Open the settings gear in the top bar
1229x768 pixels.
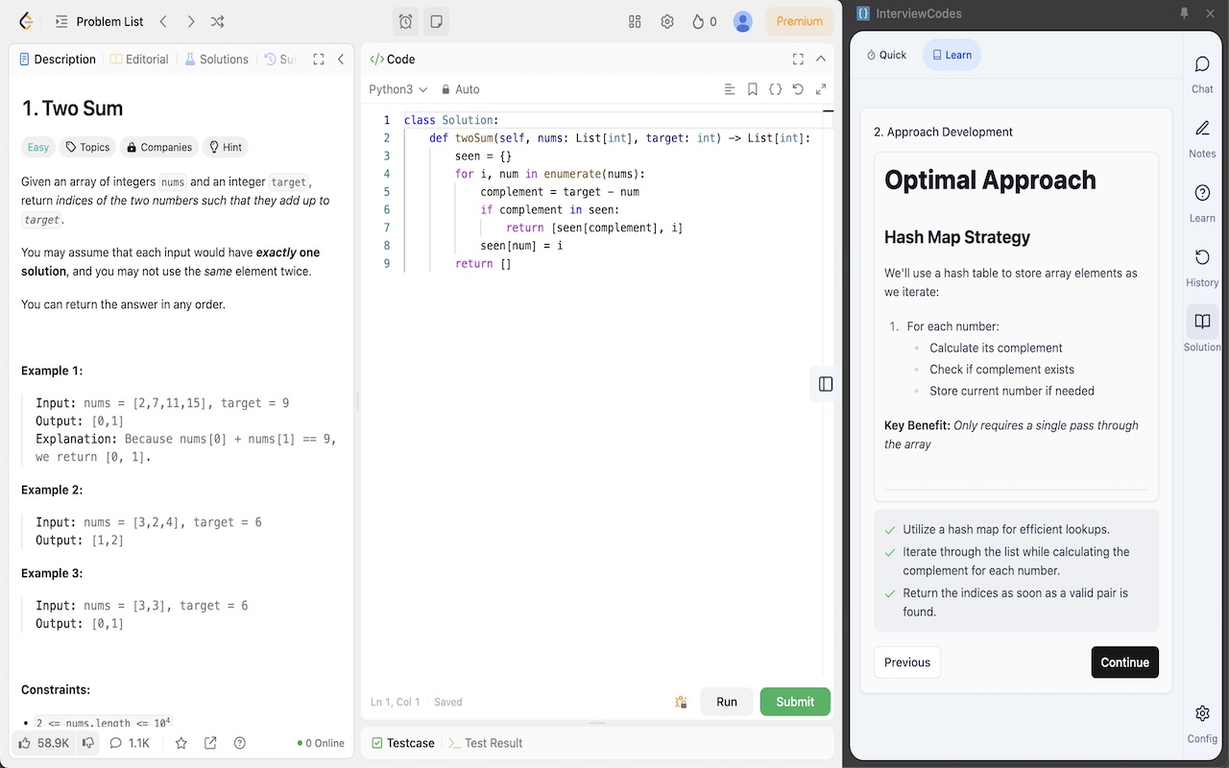tap(667, 21)
